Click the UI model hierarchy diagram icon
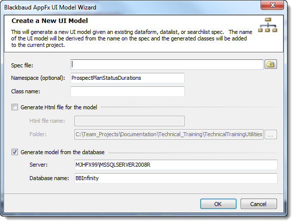The width and height of the screenshot is (295, 224). coord(268,25)
